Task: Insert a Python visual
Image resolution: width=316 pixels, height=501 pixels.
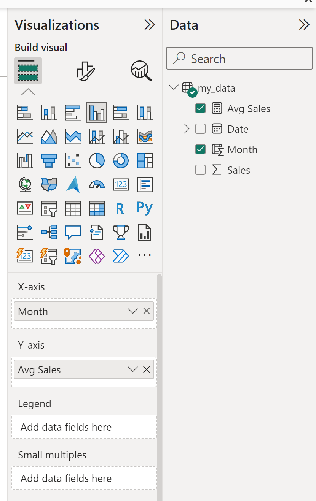Action: 144,208
